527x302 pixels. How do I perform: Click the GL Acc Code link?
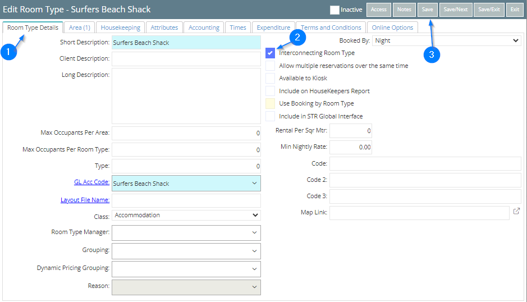click(x=91, y=182)
